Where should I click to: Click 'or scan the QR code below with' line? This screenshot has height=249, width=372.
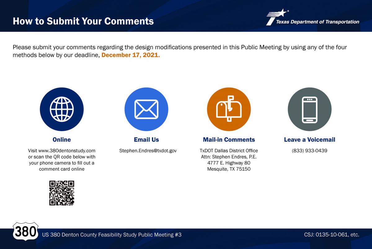tap(62, 157)
